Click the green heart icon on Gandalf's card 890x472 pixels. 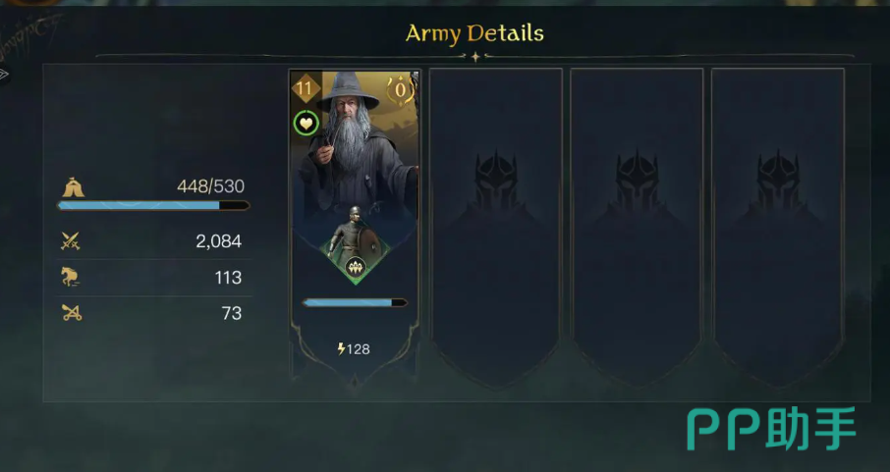[x=305, y=124]
